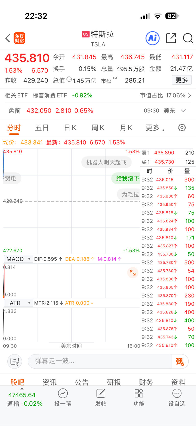
Task: Tap 卖1 435.890 ask row
Action: (x=168, y=153)
